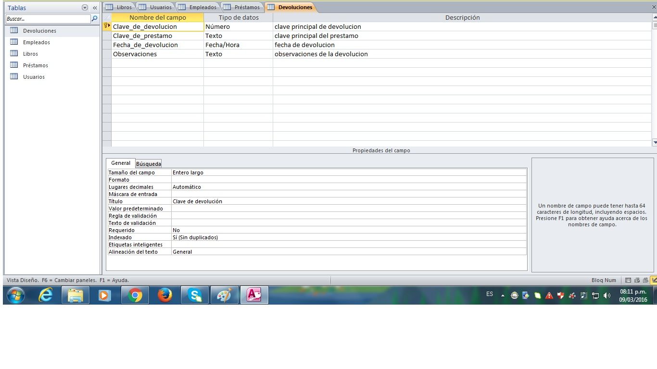This screenshot has height=369, width=657.
Task: Click the PivotTable view status bar icon
Action: [637, 280]
